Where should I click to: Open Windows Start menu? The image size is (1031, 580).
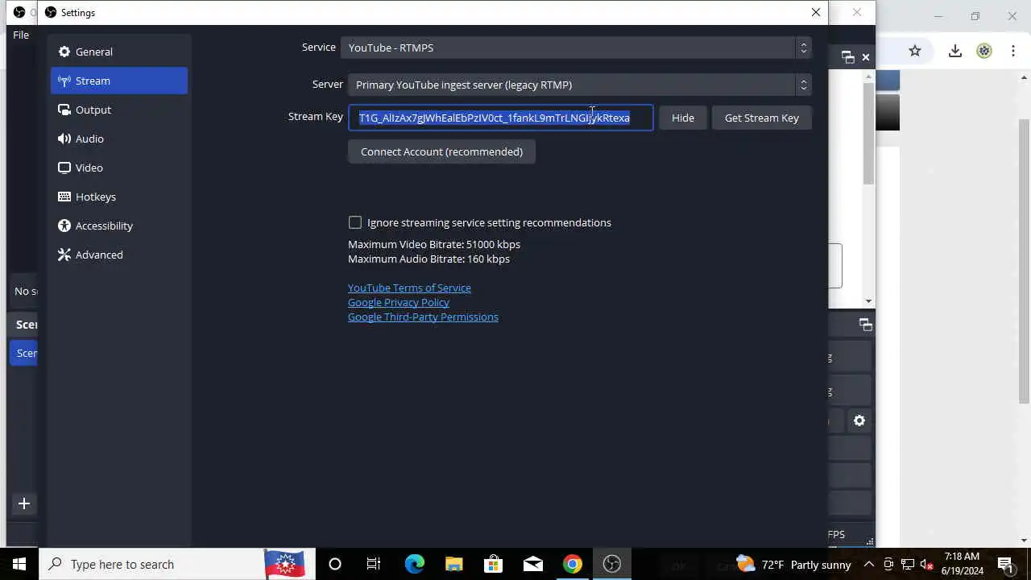tap(19, 564)
